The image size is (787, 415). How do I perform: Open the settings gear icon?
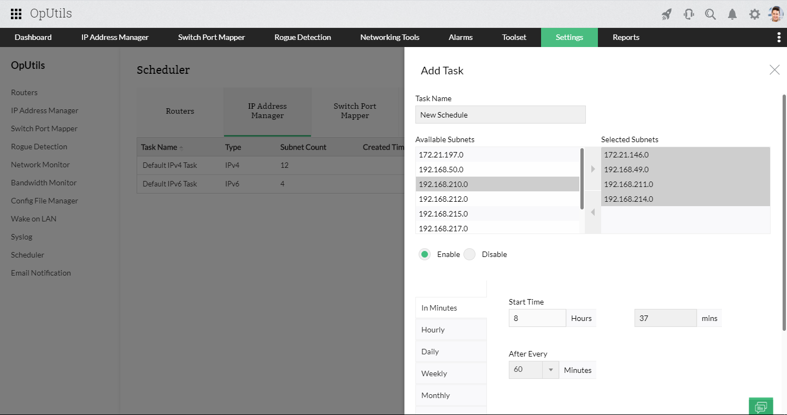click(755, 14)
